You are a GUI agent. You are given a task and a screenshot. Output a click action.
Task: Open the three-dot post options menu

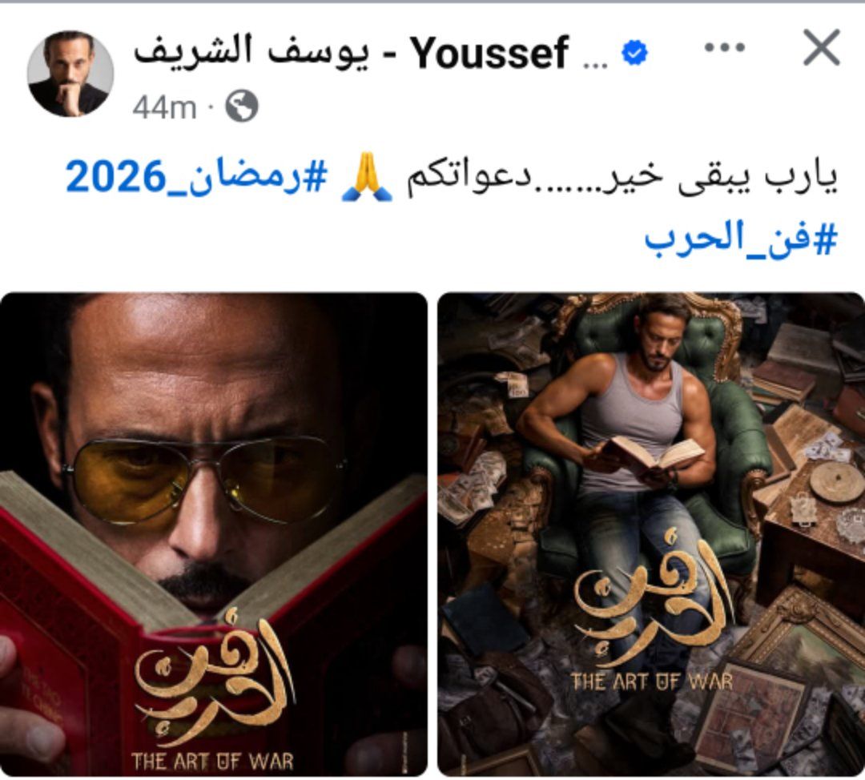[725, 48]
